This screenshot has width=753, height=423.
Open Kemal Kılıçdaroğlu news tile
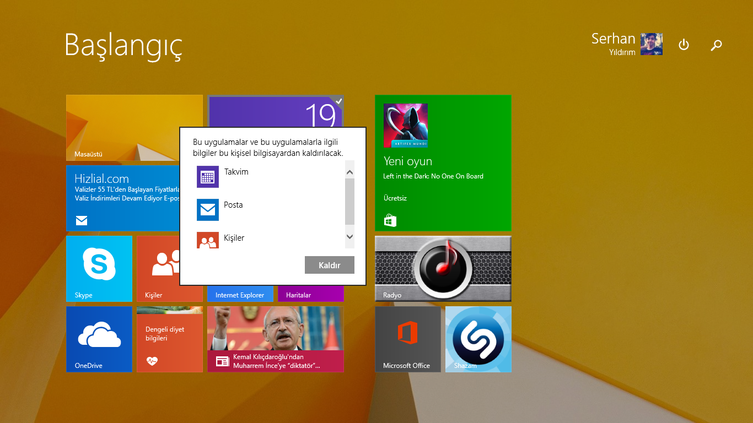(x=276, y=339)
